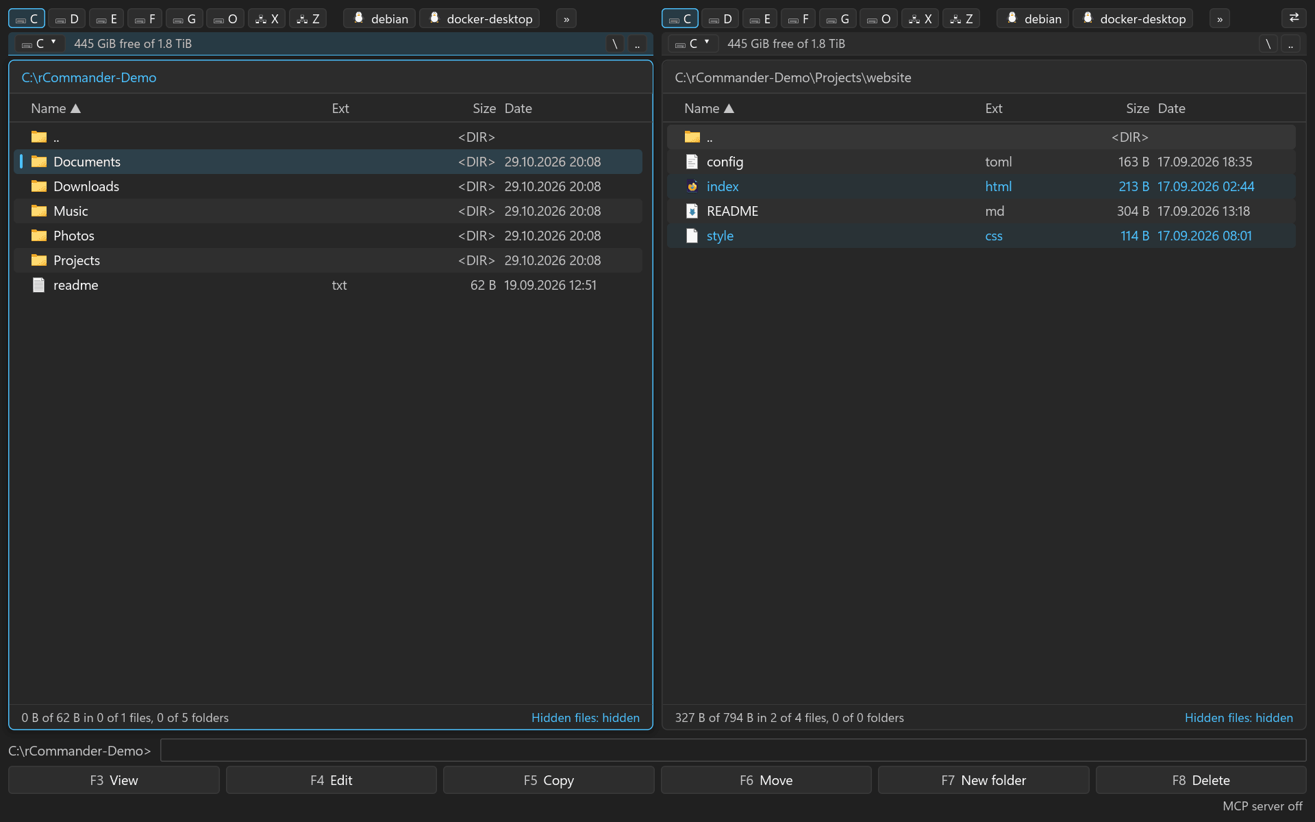The image size is (1315, 822).
Task: Go to root directory in left panel
Action: tap(615, 44)
